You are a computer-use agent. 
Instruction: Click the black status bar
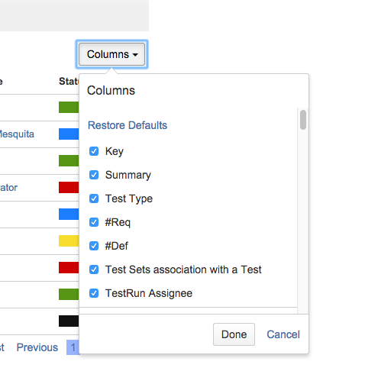pos(69,321)
